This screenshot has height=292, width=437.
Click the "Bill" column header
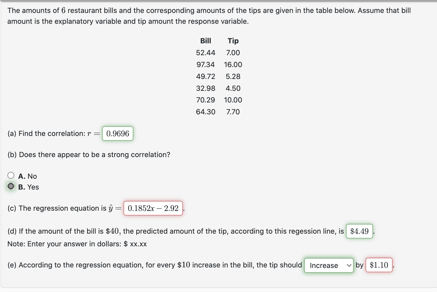(x=206, y=41)
